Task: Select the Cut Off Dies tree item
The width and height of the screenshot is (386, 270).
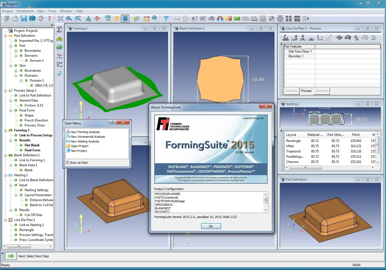Action: tap(33, 215)
